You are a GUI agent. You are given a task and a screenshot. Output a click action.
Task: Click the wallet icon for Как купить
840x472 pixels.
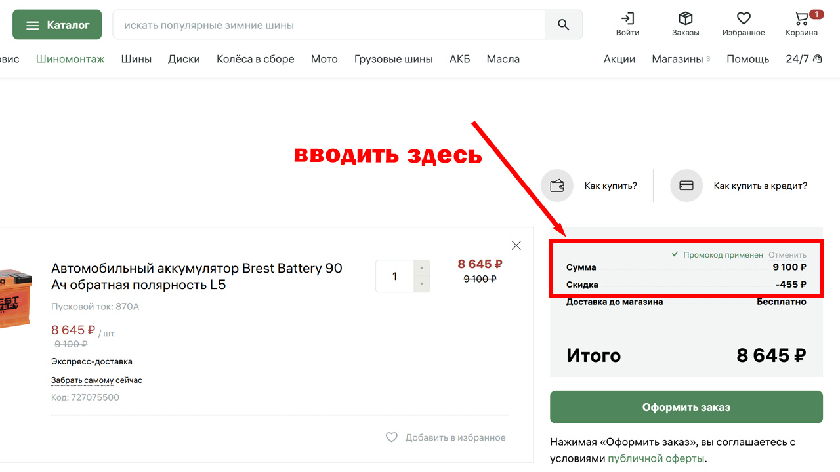557,186
